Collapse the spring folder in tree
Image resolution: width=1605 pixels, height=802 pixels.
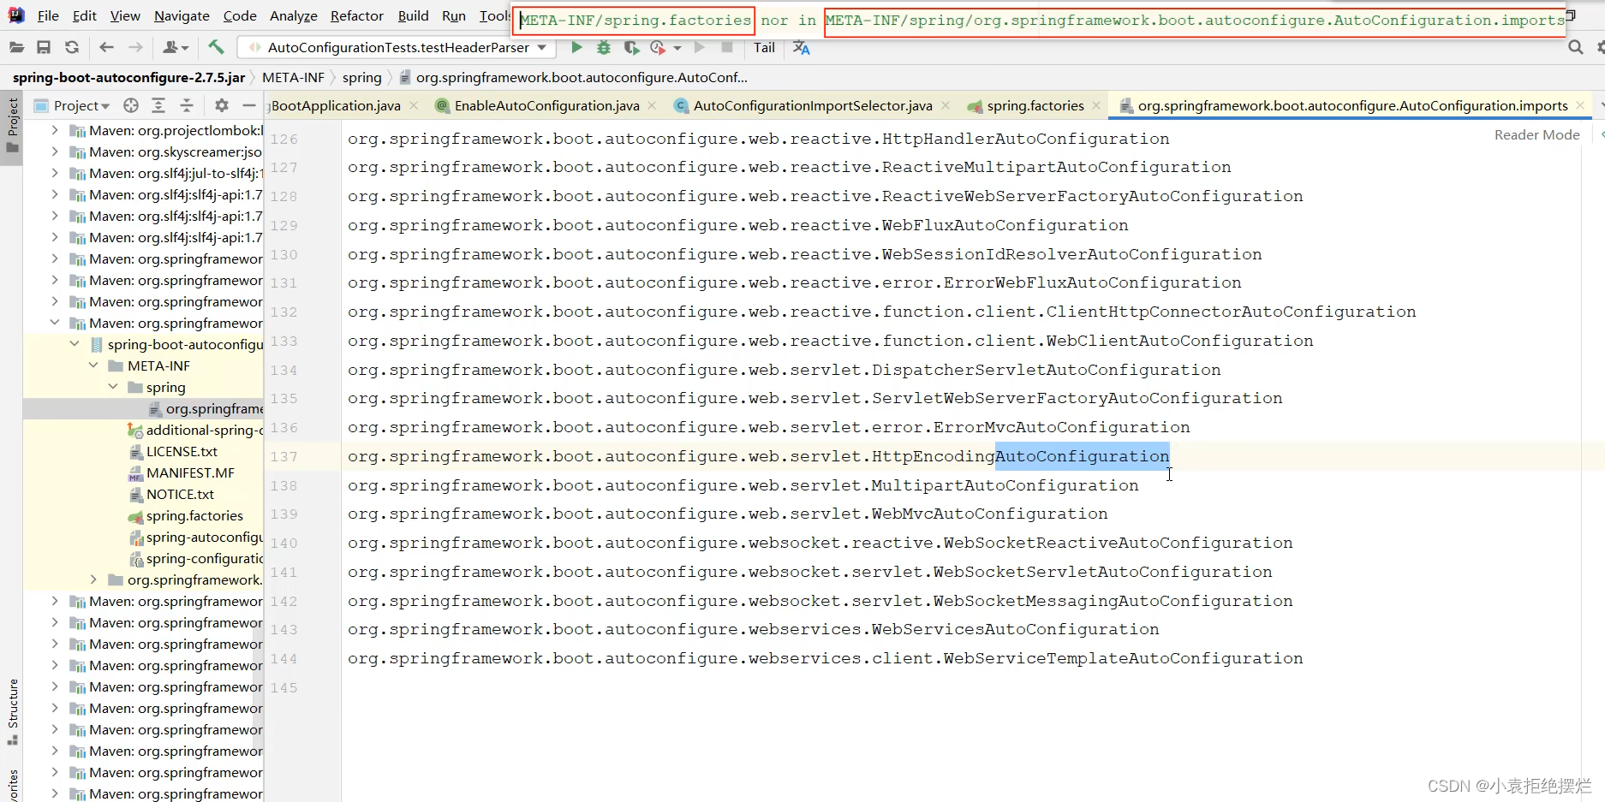tap(113, 387)
